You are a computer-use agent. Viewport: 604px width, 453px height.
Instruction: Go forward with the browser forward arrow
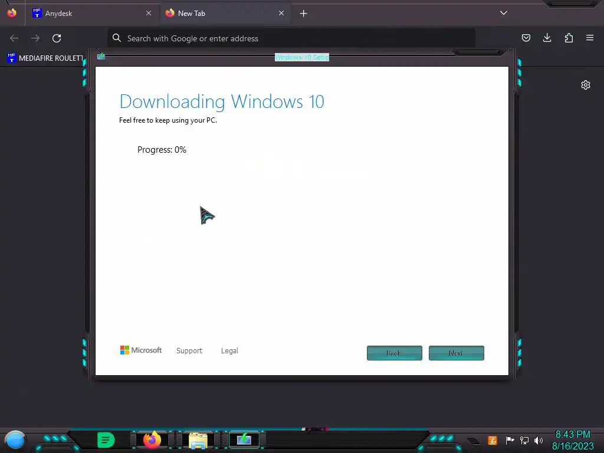pyautogui.click(x=35, y=38)
